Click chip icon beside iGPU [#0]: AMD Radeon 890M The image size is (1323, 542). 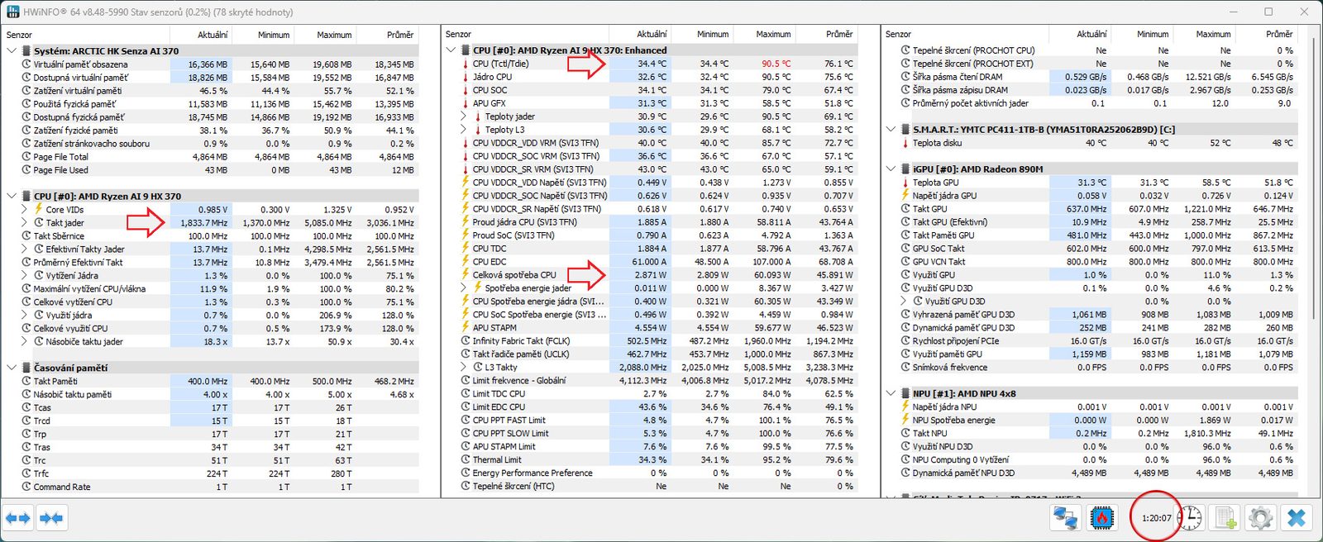905,169
